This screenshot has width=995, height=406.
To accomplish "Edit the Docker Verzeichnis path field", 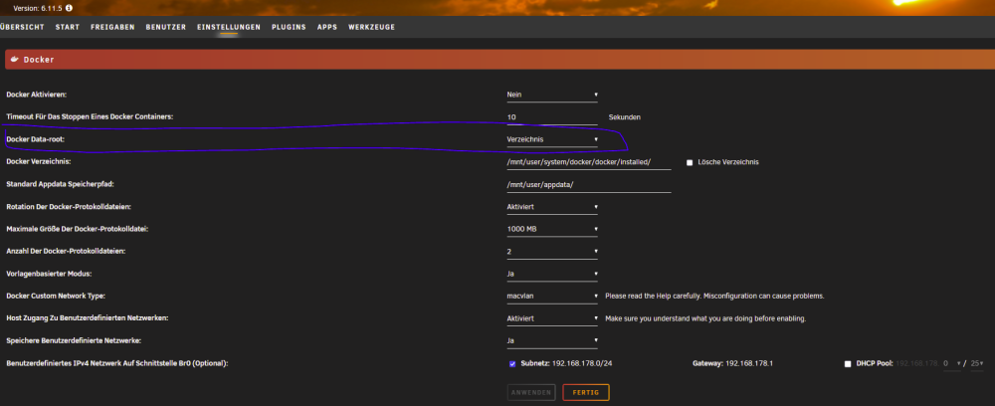I will coord(589,162).
